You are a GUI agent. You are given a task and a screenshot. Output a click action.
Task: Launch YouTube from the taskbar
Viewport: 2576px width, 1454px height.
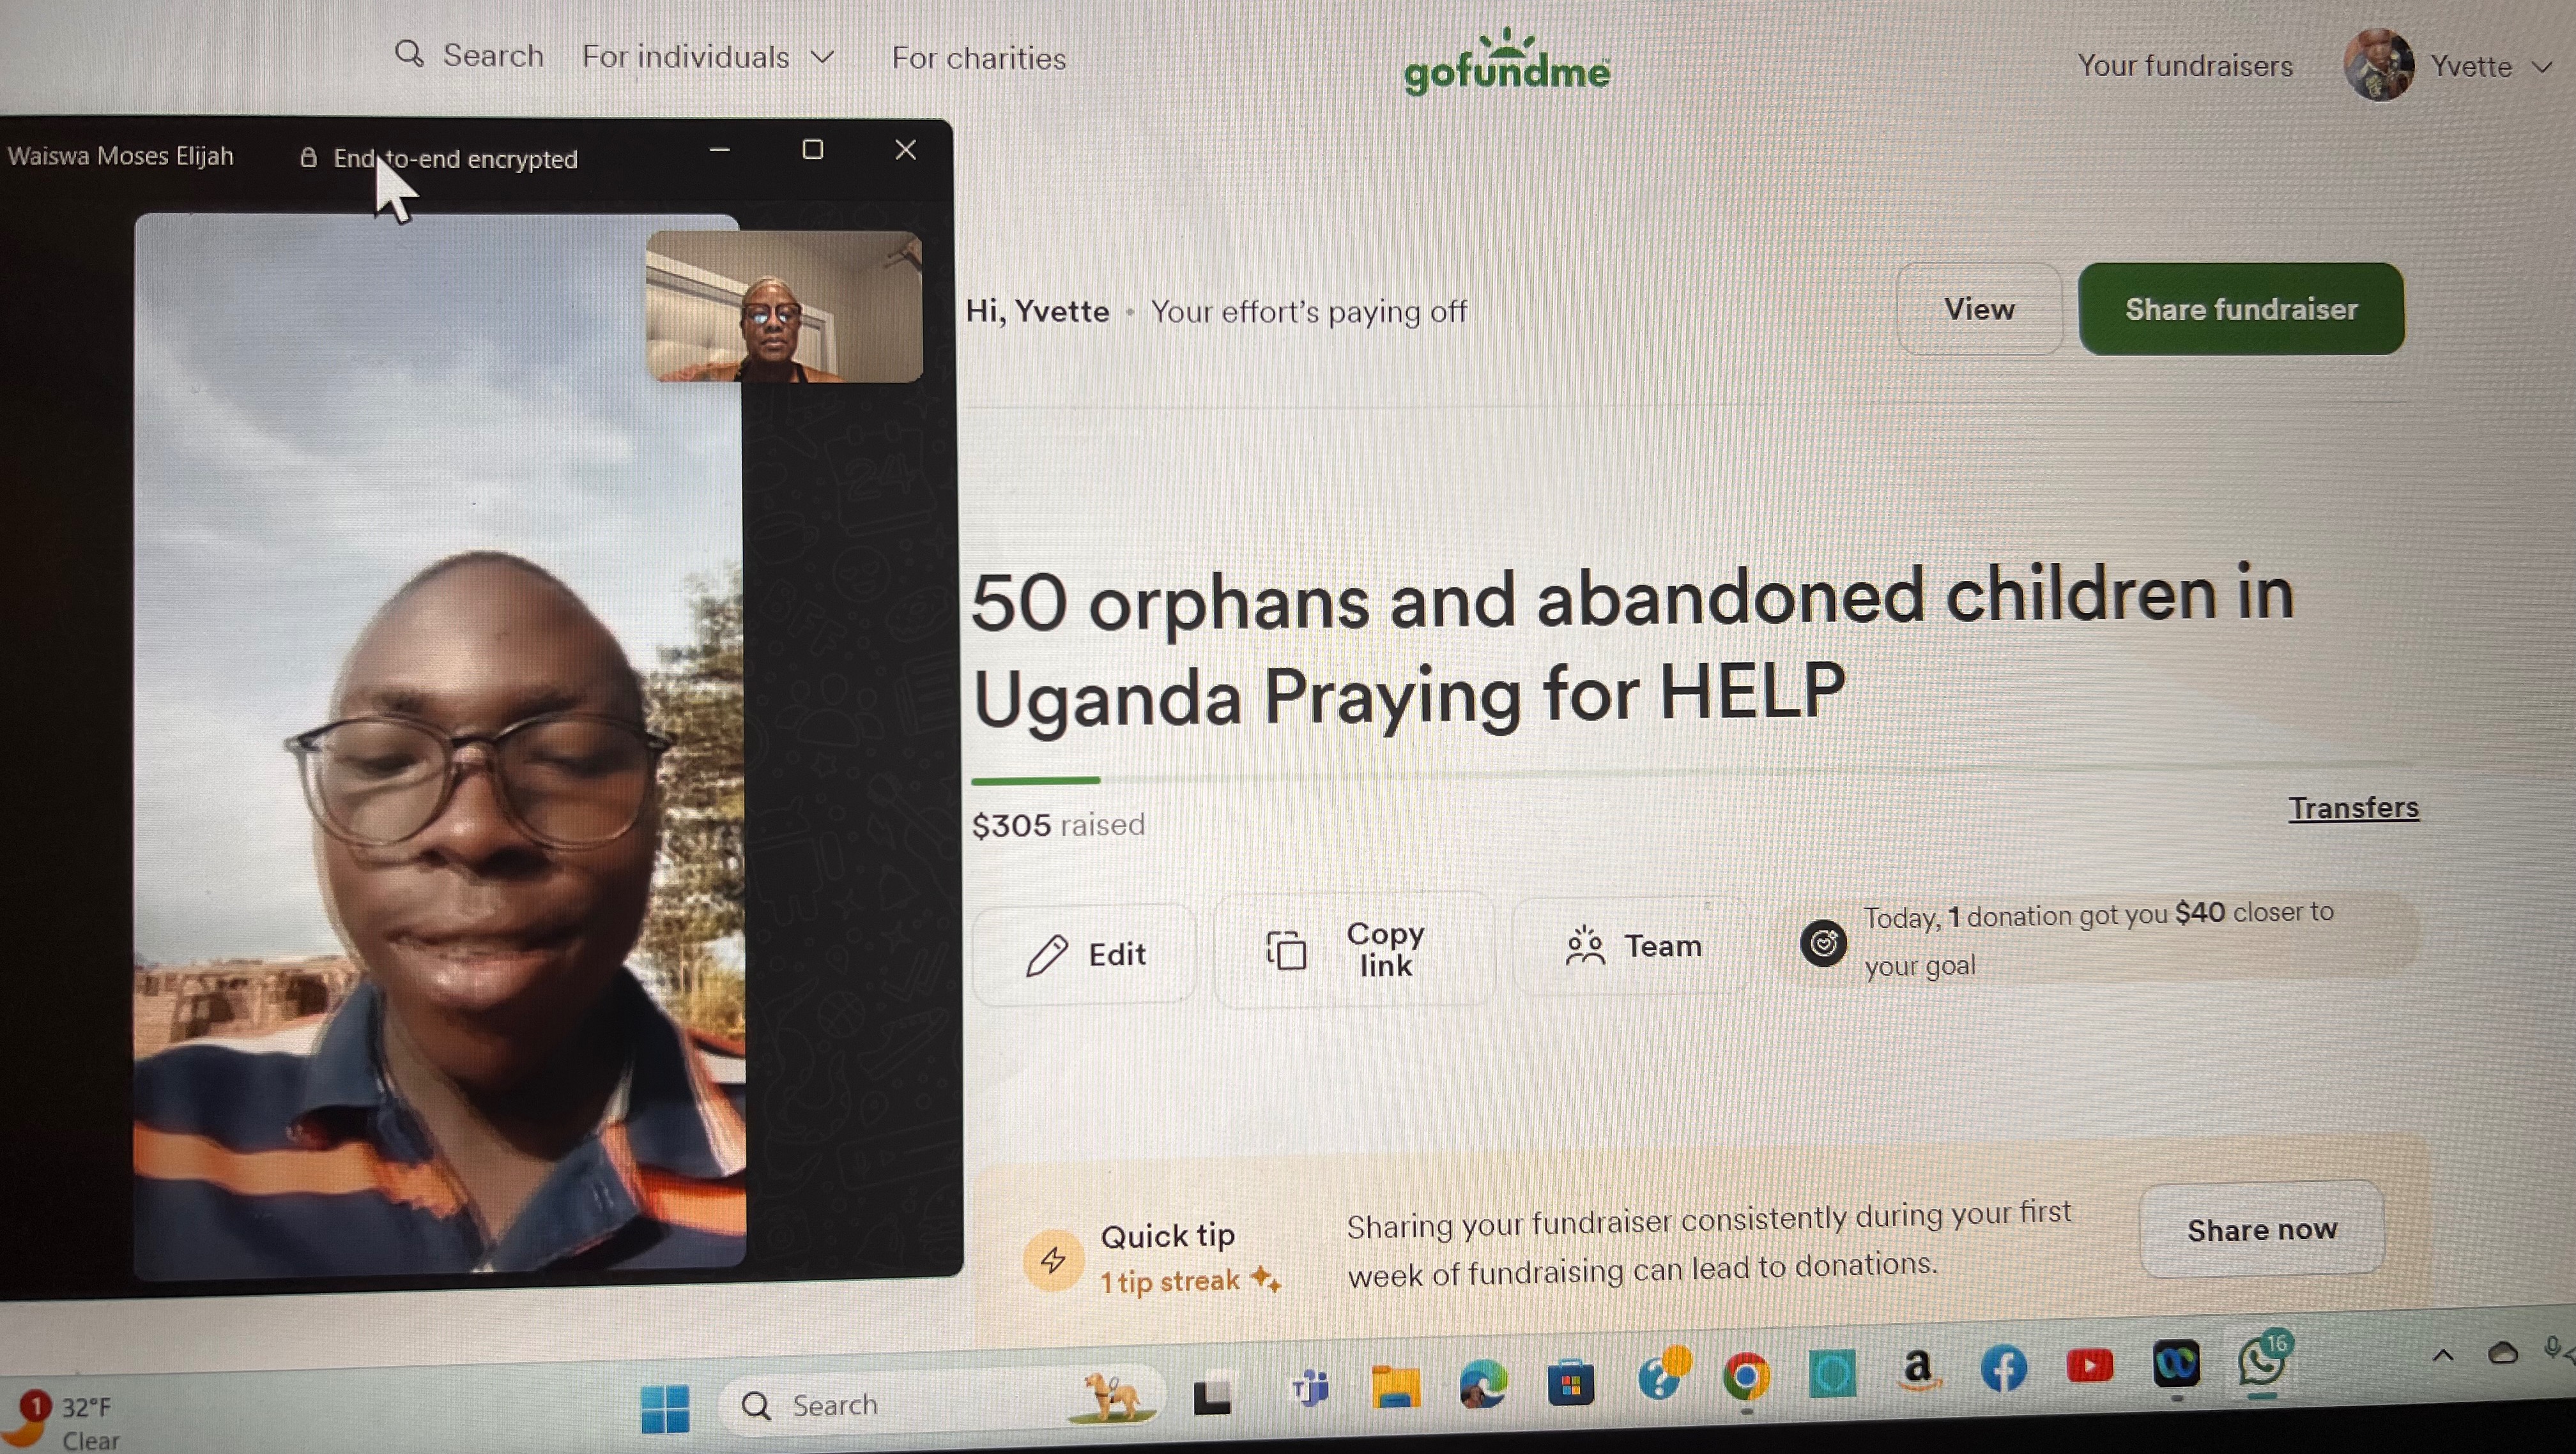pos(2090,1365)
